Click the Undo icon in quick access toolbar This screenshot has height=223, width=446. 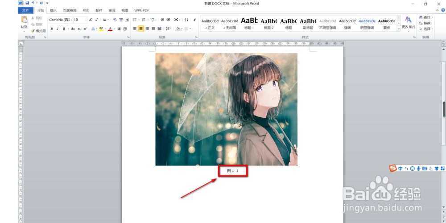click(33, 3)
